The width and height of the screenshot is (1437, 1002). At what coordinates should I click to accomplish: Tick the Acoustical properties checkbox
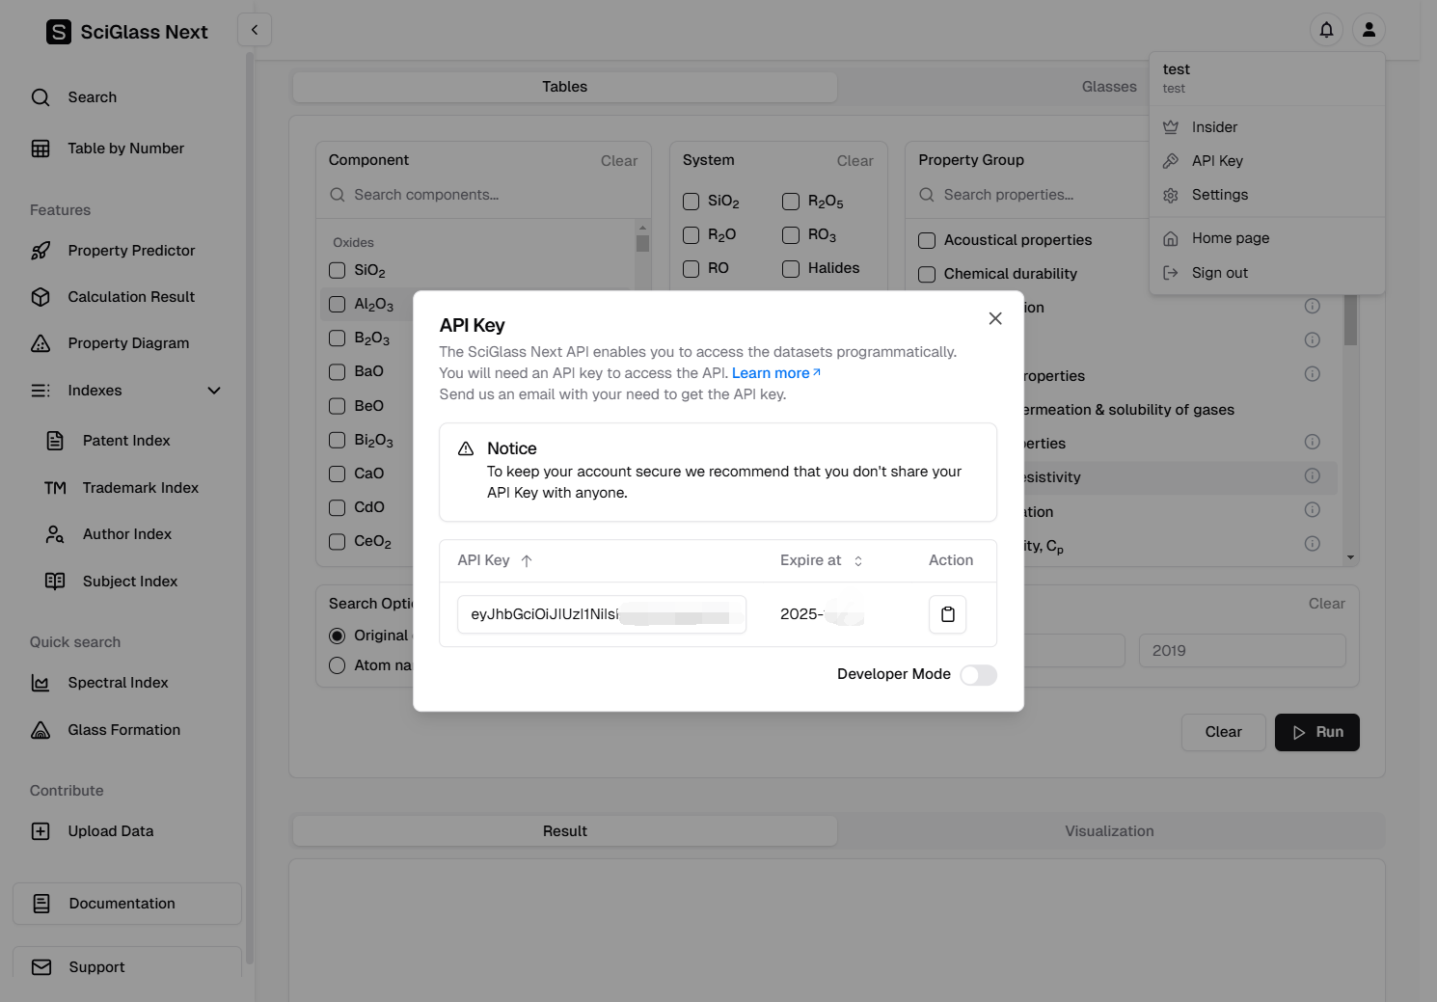[927, 241]
